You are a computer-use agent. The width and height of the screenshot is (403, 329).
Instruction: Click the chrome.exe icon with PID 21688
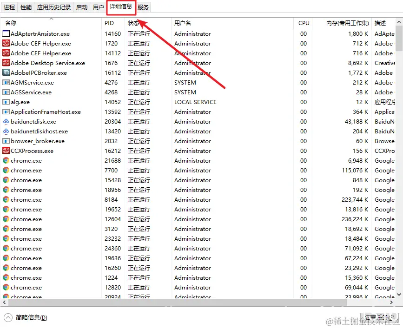click(6, 161)
